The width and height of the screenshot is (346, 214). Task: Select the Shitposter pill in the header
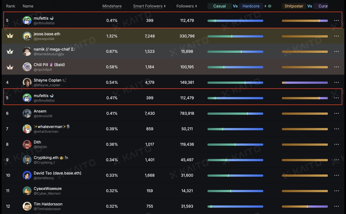(294, 6)
